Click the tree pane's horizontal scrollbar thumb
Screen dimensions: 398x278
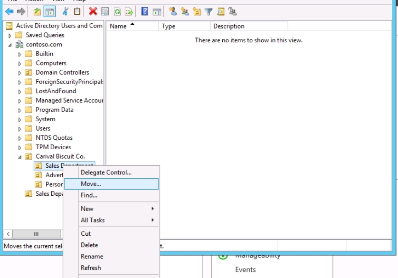tap(36, 234)
